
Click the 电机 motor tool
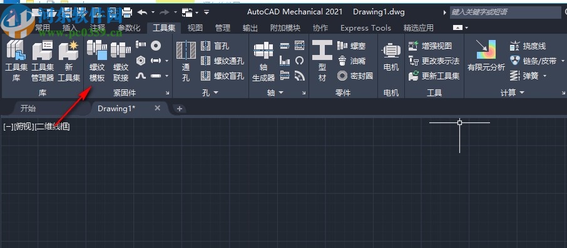(x=391, y=57)
